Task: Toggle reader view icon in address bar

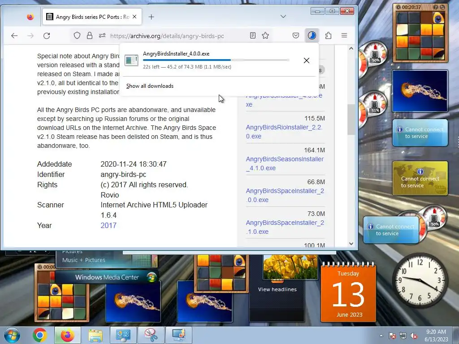Action: tap(253, 36)
